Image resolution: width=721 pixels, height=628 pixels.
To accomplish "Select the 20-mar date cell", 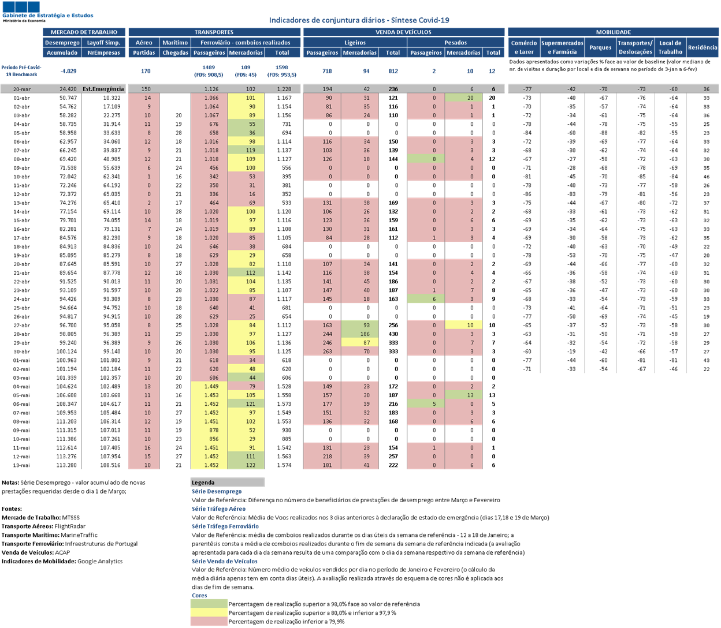I will pos(22,89).
